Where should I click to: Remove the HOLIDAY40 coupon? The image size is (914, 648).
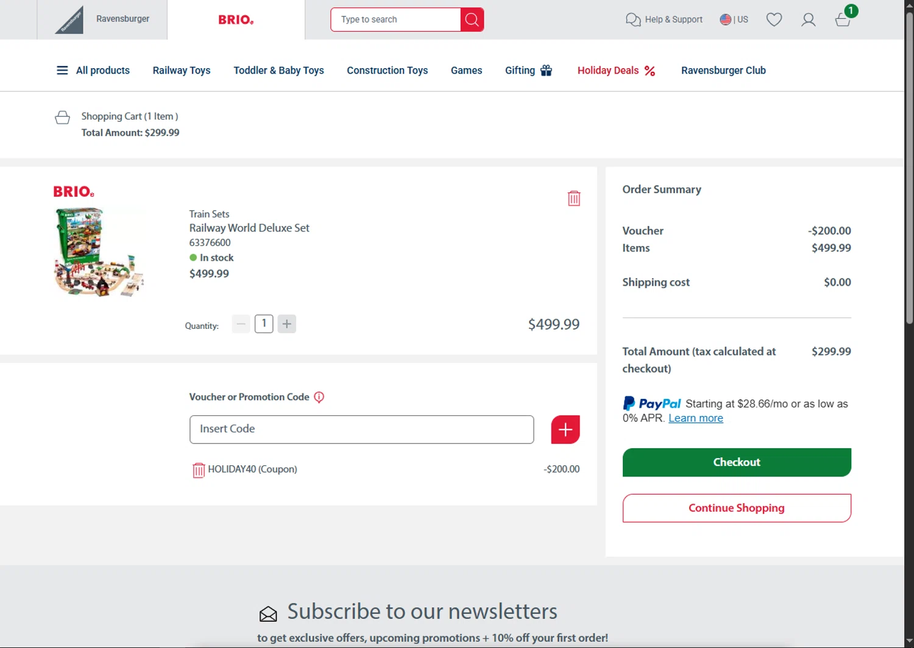[x=199, y=470]
